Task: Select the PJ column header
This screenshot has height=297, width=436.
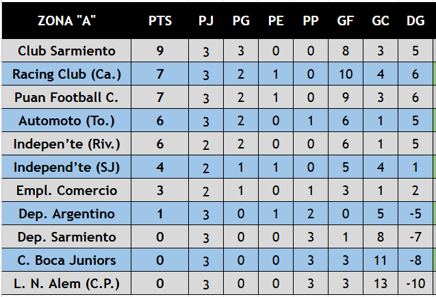Action: [x=206, y=21]
